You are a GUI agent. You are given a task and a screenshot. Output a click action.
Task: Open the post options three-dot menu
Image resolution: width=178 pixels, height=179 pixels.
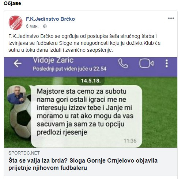(171, 18)
